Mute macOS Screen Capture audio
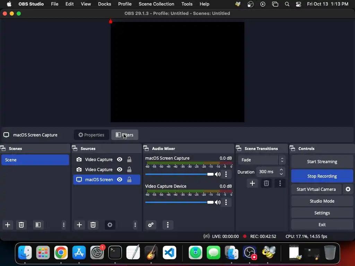The image size is (355, 266). pyautogui.click(x=218, y=174)
